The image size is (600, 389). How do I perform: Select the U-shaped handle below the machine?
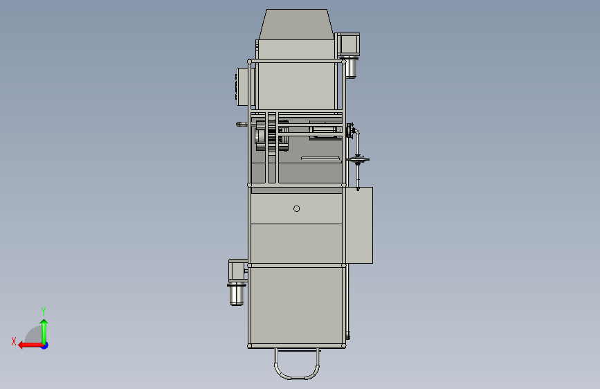point(297,363)
